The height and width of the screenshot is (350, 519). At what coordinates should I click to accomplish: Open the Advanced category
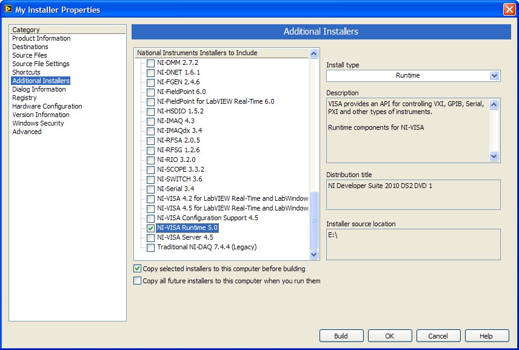27,132
